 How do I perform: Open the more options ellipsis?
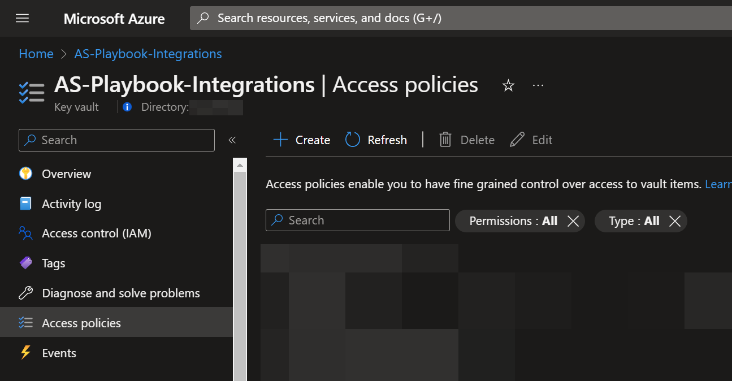538,85
